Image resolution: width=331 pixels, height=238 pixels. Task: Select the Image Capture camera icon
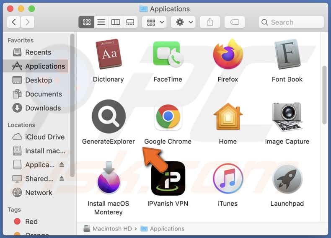point(287,116)
